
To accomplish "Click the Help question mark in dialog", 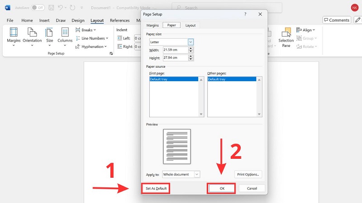I will click(x=246, y=14).
